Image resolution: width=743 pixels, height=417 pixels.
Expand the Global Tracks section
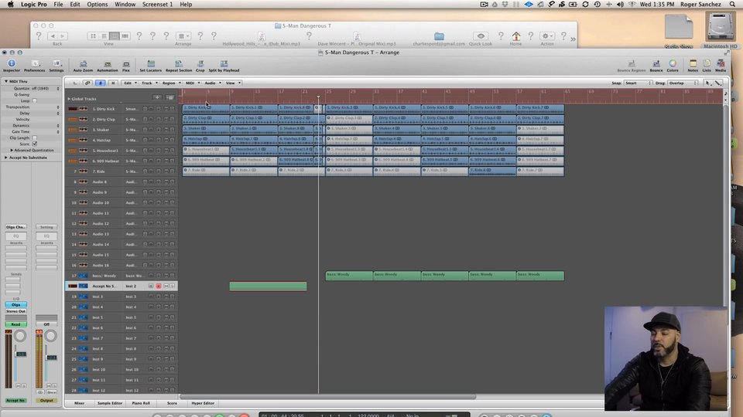click(69, 99)
